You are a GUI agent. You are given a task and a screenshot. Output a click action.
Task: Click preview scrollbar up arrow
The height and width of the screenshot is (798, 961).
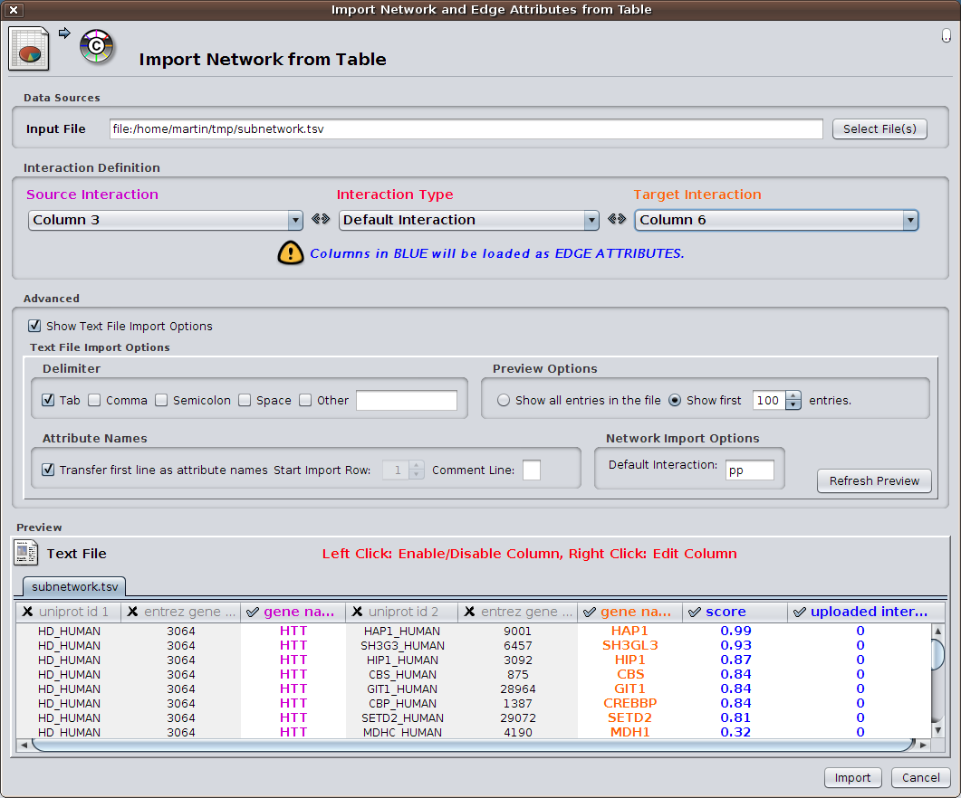[x=937, y=631]
